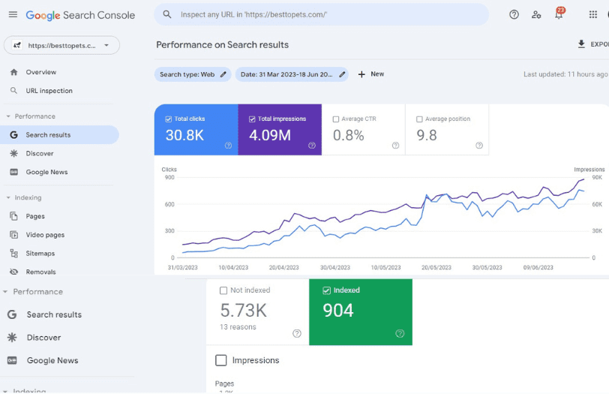609x394 pixels.
Task: Click the URL inspection magnifier icon
Action: pyautogui.click(x=13, y=91)
